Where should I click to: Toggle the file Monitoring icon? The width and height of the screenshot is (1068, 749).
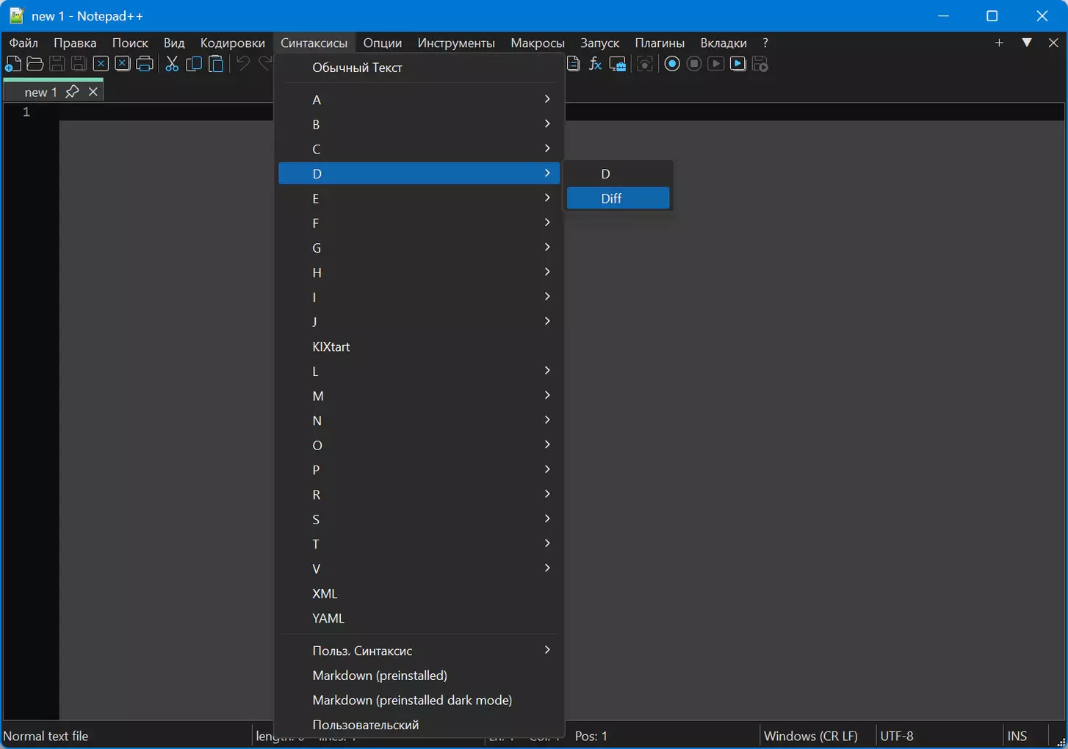[x=644, y=64]
